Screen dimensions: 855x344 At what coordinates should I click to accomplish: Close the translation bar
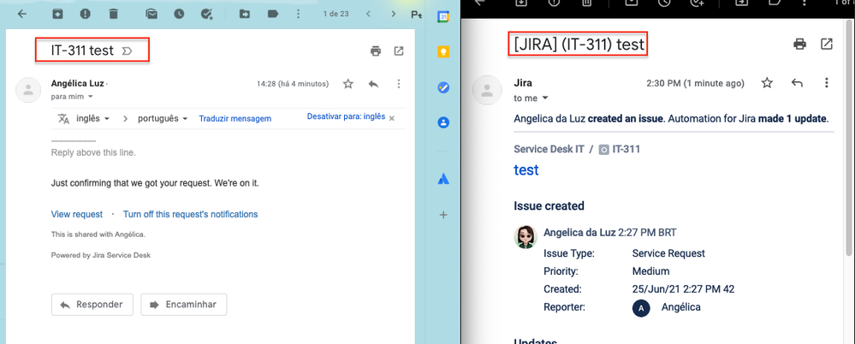click(x=391, y=118)
